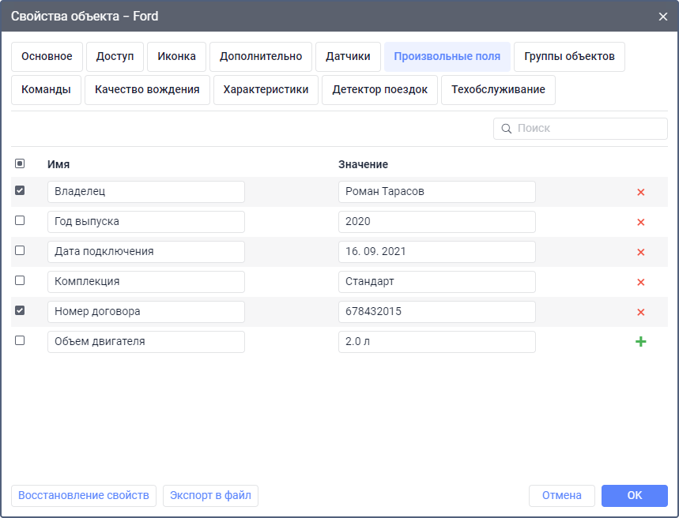The image size is (679, 518).
Task: Delete the Владелец field row
Action: 640,192
